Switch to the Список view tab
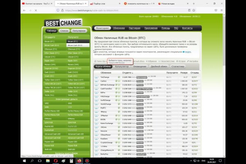 [x=64, y=31]
